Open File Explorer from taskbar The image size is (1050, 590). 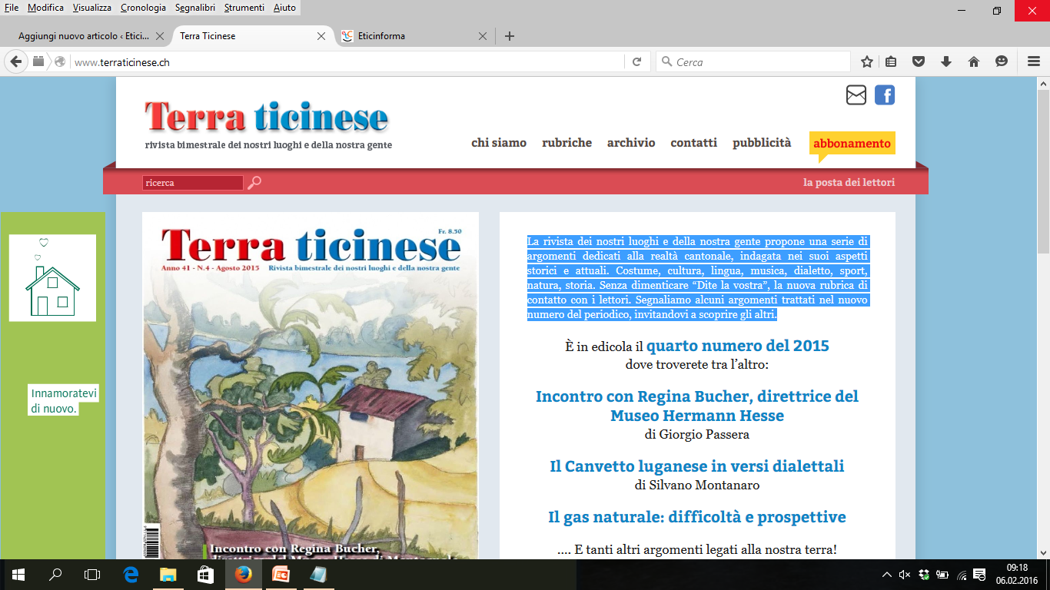(x=168, y=575)
